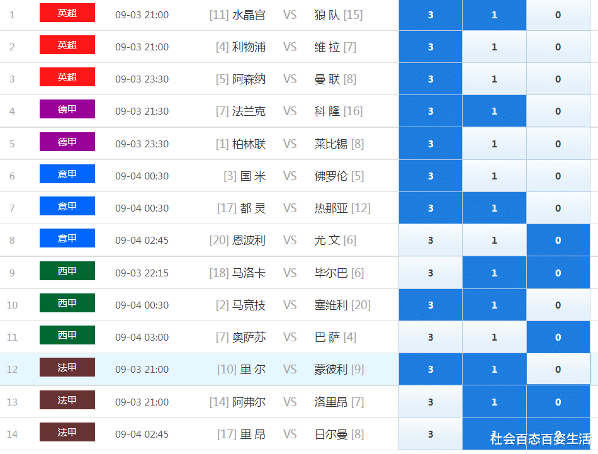Open away team 日尔曼 [8]
598x454 pixels.
tap(339, 434)
